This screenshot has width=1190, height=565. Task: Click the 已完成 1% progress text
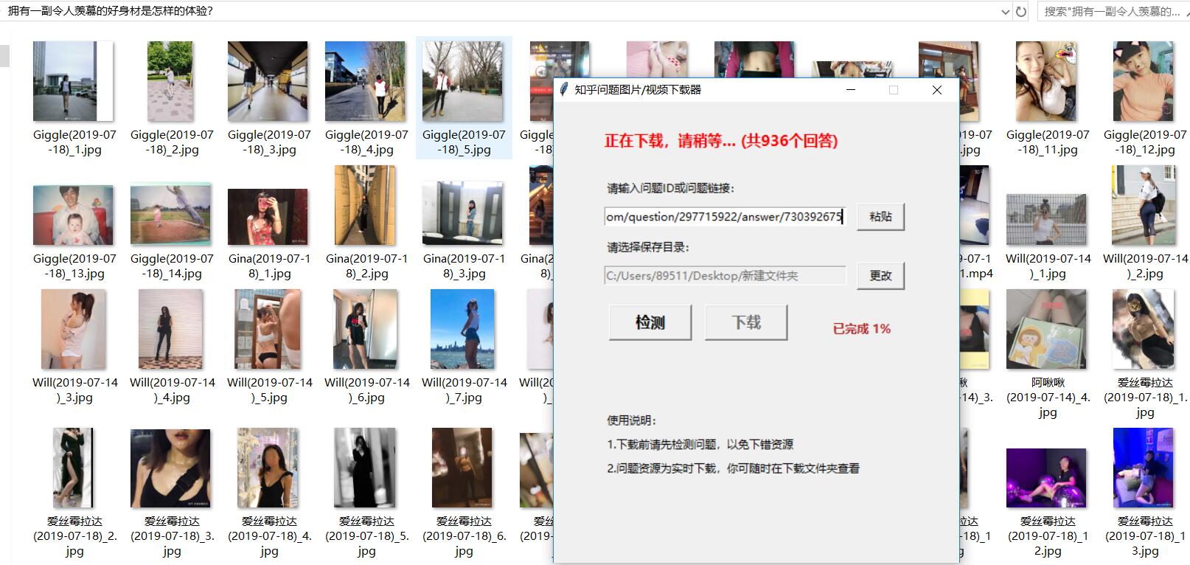point(861,329)
